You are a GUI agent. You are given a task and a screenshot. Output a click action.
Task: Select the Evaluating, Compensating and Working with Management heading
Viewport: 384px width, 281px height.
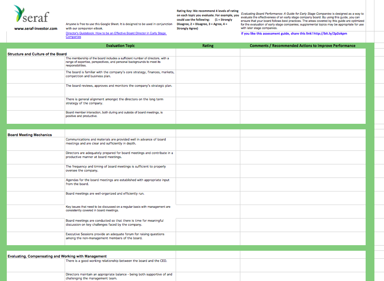coord(57,256)
